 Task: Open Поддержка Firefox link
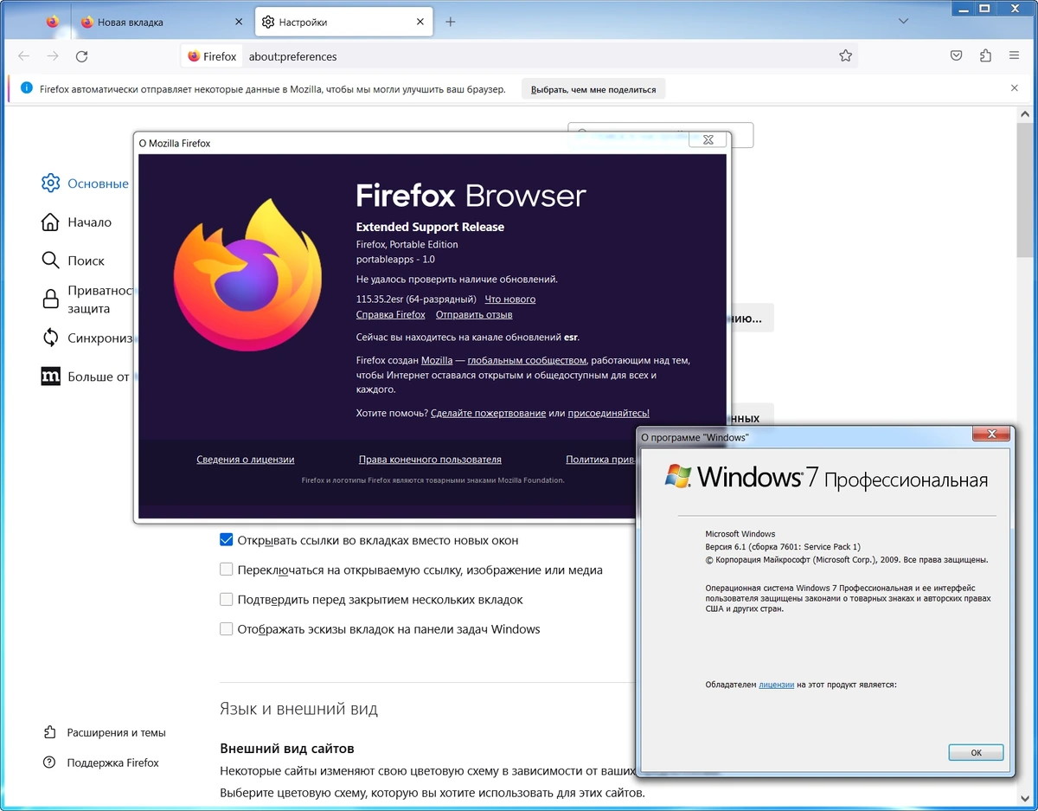pos(100,763)
